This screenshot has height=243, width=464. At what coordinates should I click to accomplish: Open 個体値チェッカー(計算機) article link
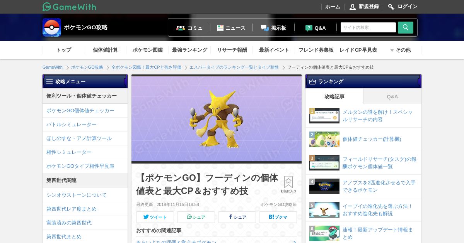click(x=372, y=139)
